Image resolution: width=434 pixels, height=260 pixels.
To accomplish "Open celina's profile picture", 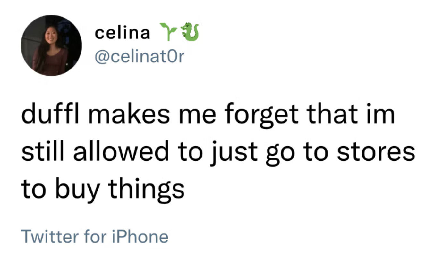I will [x=51, y=45].
